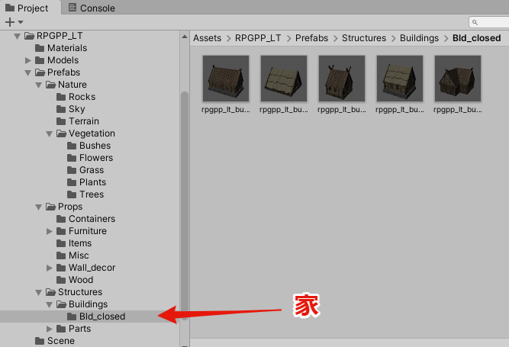Go to Buildings in breadcrumb
Image resolution: width=509 pixels, height=347 pixels.
coord(419,38)
